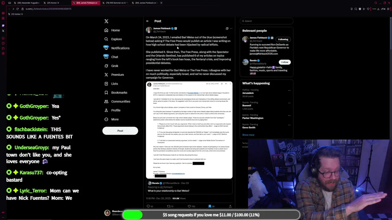Open the browser easy setup menu icon
Viewport: 392px width, 220px height.
[x=388, y=9]
